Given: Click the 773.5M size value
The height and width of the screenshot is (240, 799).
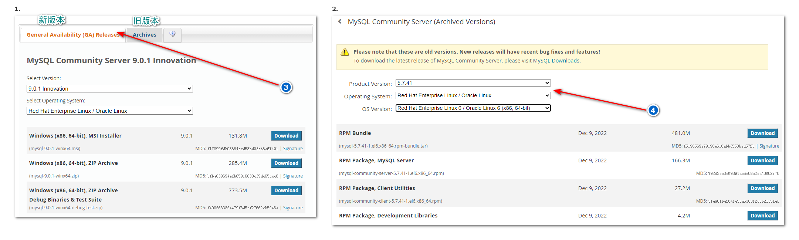Looking at the screenshot, I should click(x=238, y=190).
